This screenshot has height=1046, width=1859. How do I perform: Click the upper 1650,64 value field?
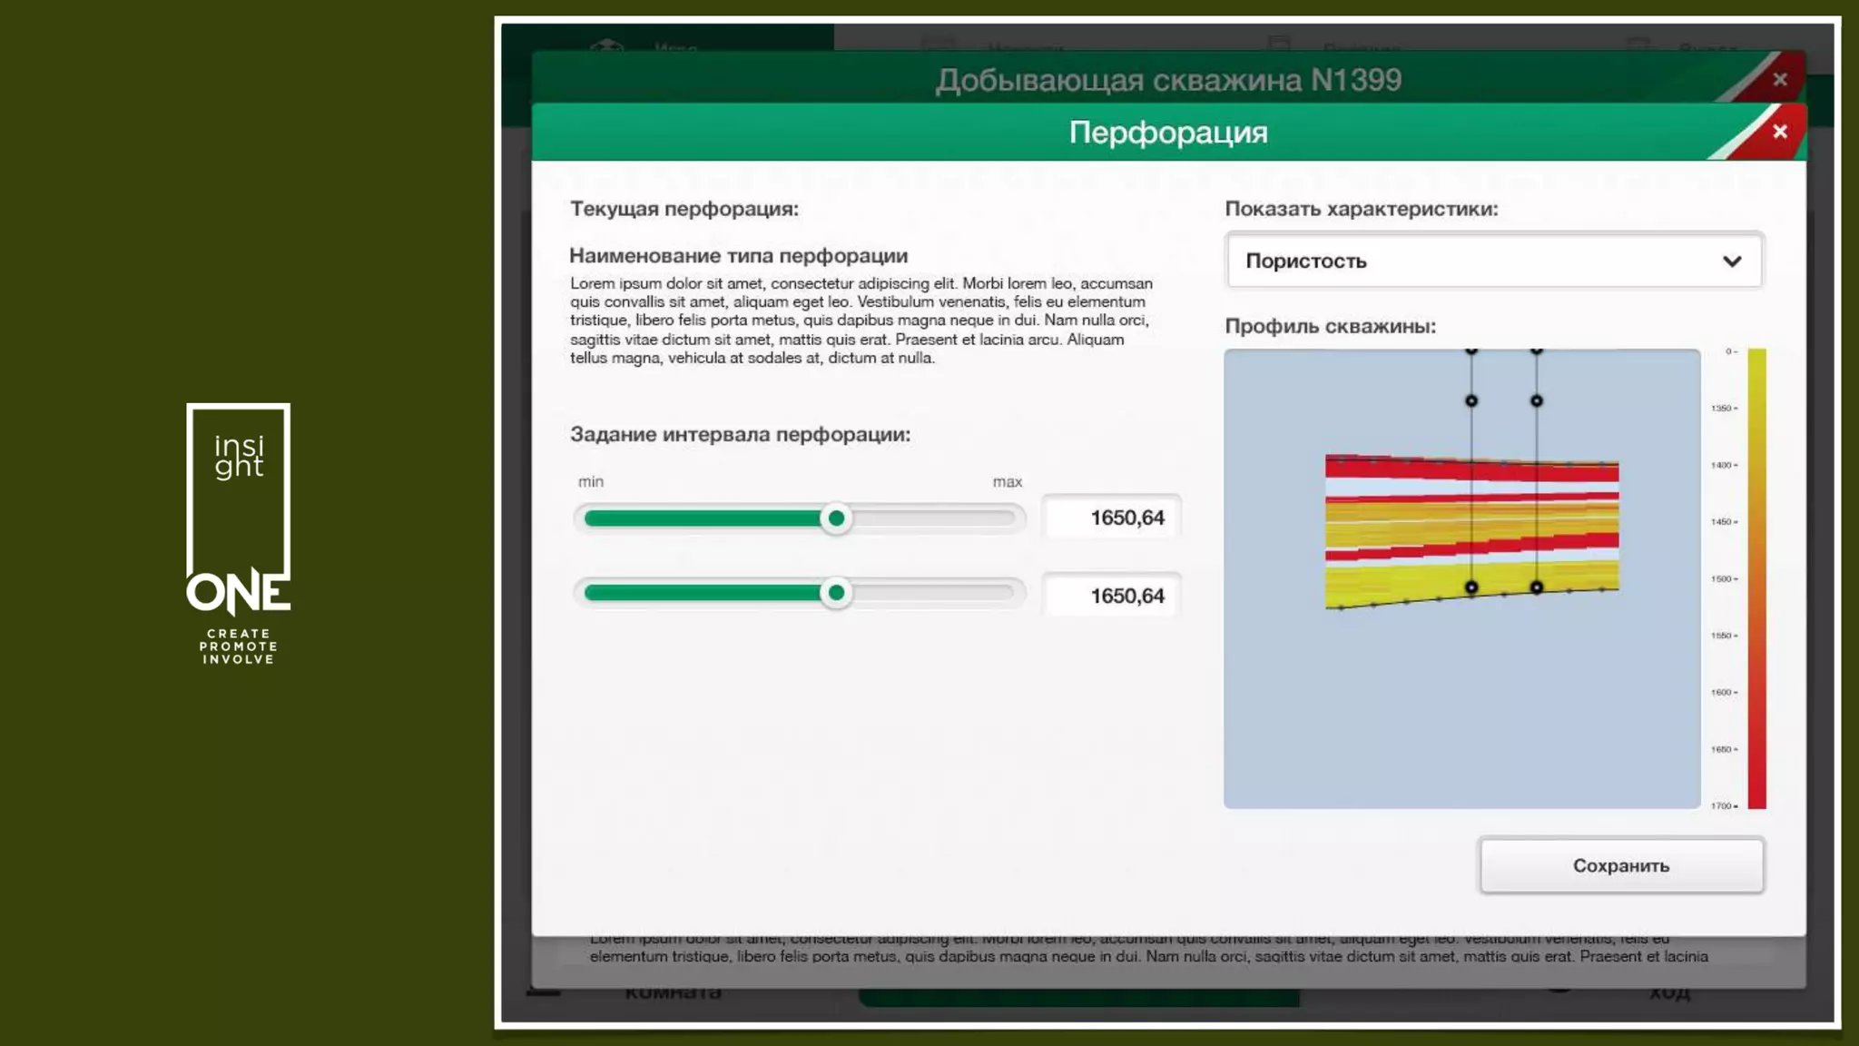pyautogui.click(x=1112, y=518)
